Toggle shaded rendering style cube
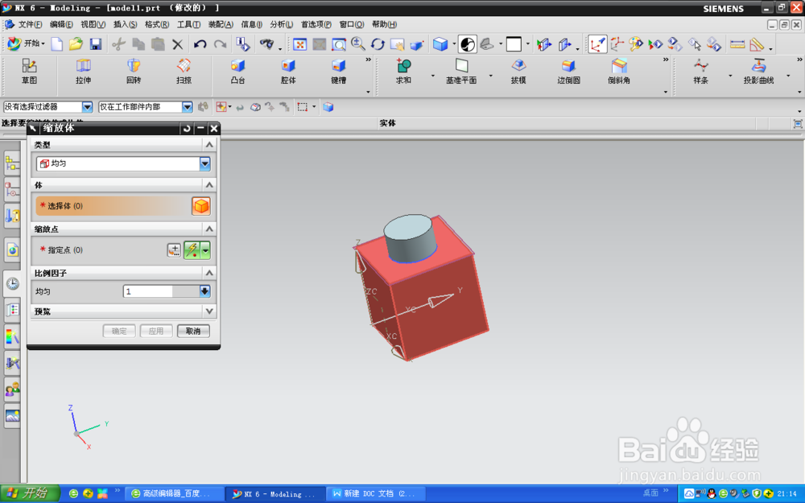Screen dimensions: 805x503 click(x=440, y=44)
